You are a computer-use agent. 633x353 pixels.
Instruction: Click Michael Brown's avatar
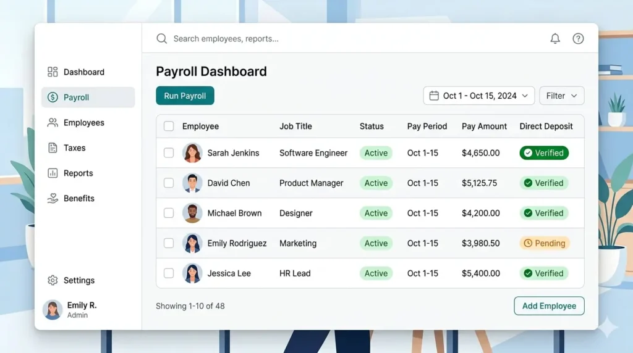pyautogui.click(x=192, y=213)
